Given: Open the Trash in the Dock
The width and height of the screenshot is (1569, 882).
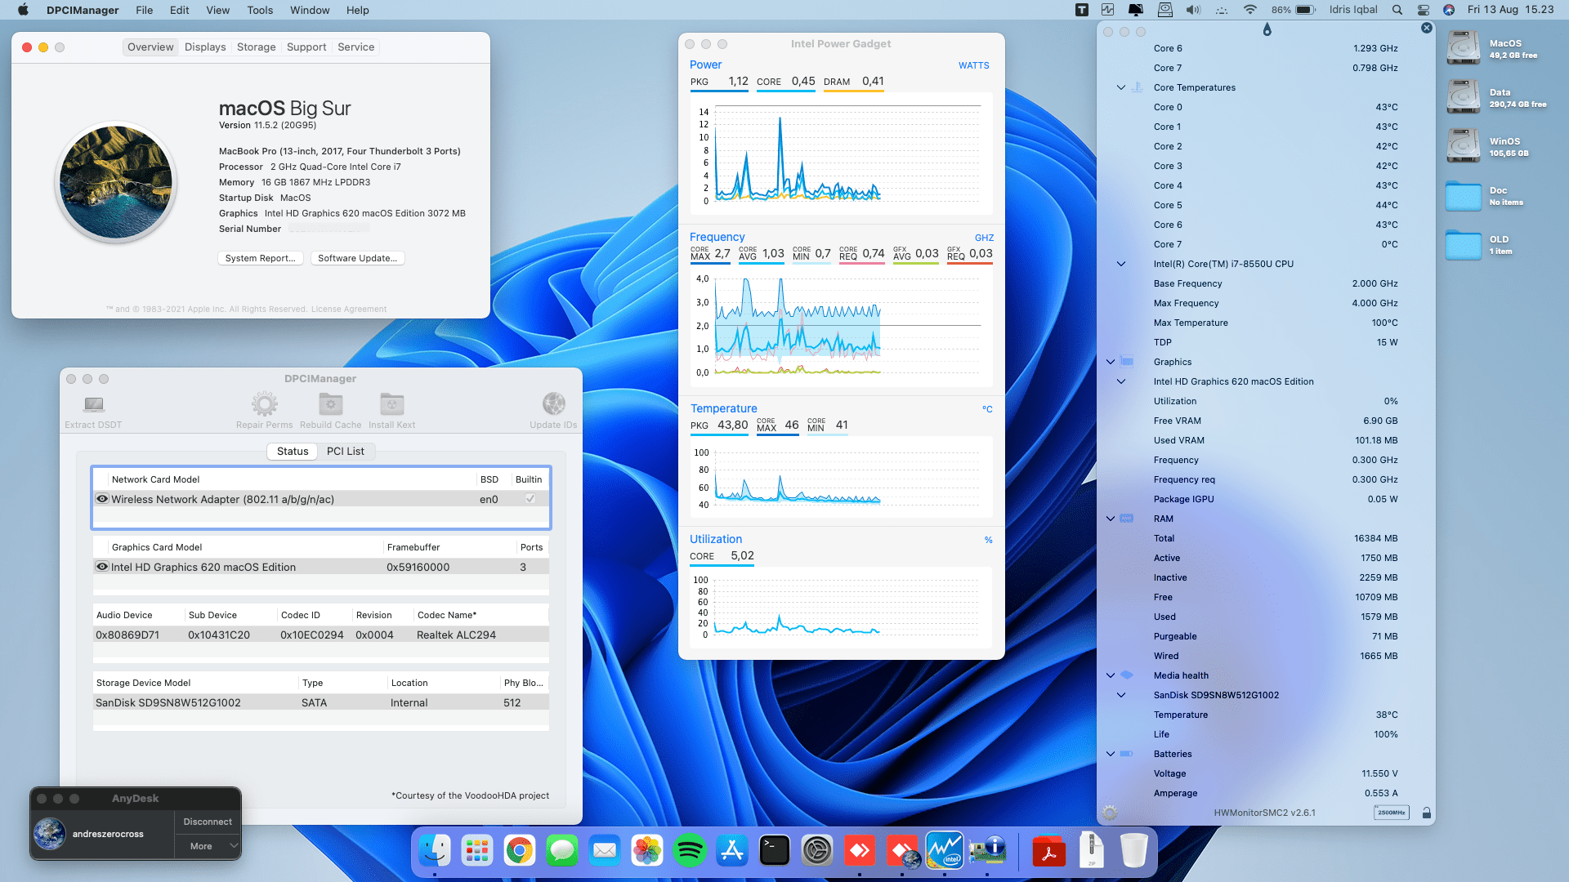Looking at the screenshot, I should [x=1134, y=851].
